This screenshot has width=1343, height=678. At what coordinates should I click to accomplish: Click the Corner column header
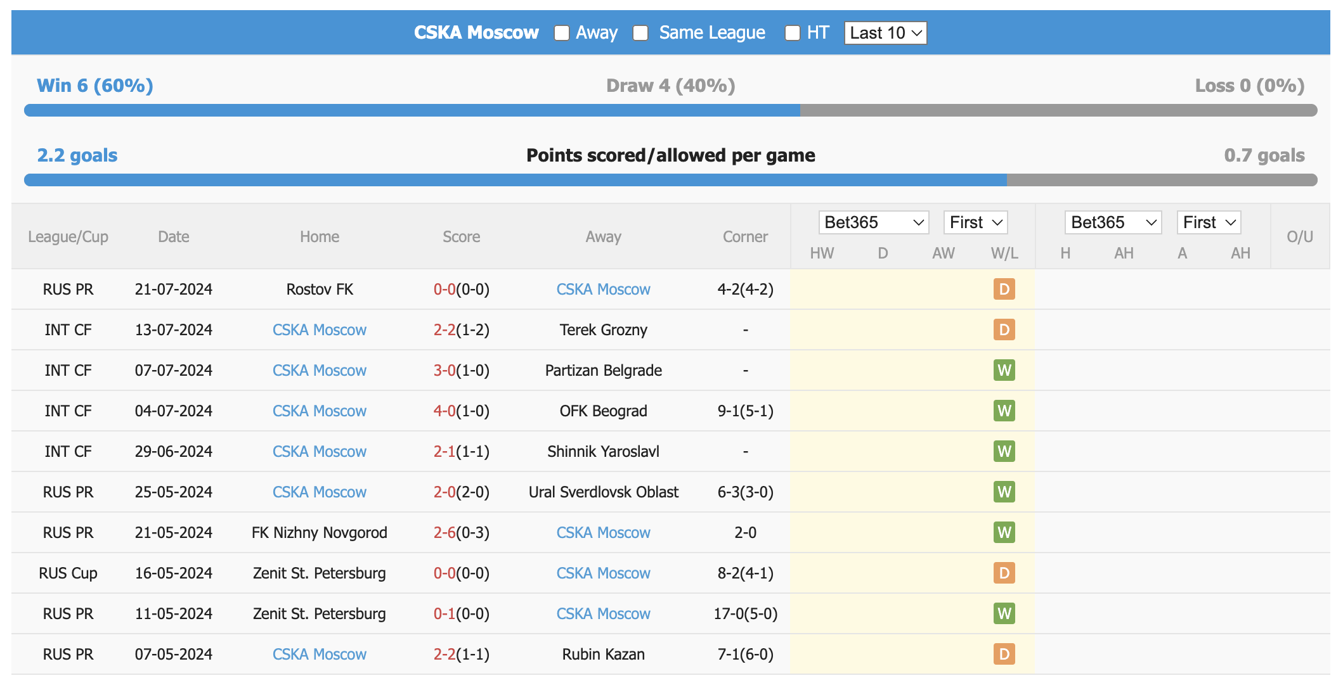(746, 237)
